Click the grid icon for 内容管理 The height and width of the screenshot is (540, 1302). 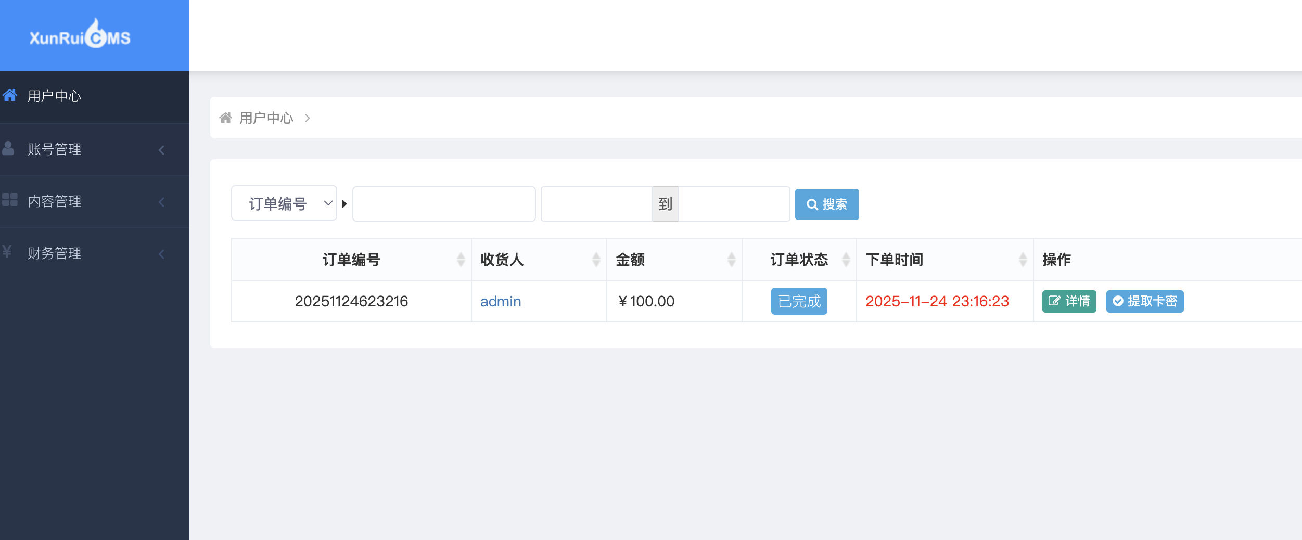point(10,200)
